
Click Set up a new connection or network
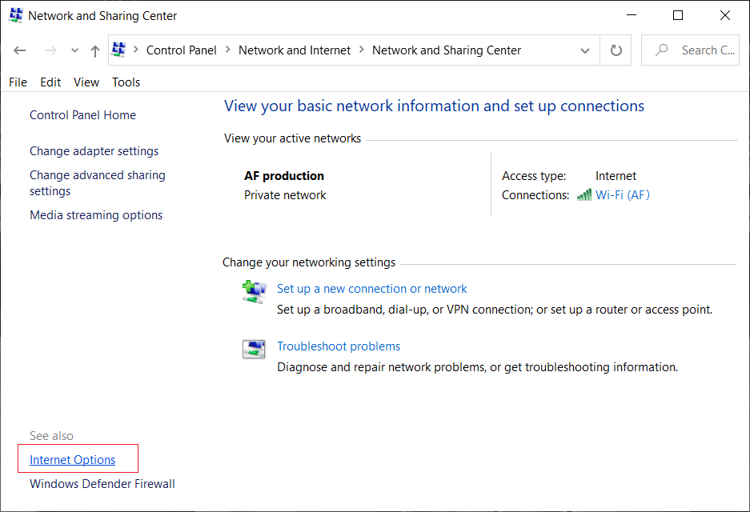click(371, 289)
